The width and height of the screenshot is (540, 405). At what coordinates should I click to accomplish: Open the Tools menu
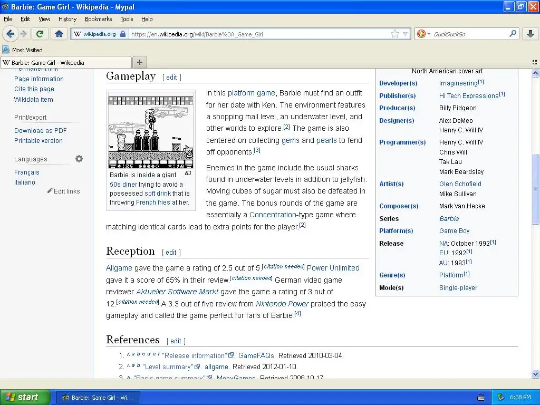point(127,19)
